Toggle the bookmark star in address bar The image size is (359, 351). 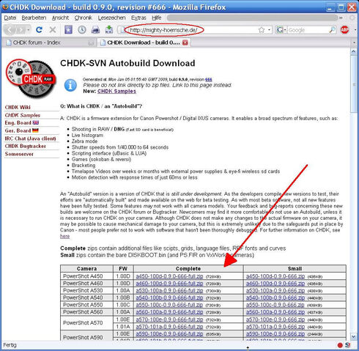(x=262, y=30)
